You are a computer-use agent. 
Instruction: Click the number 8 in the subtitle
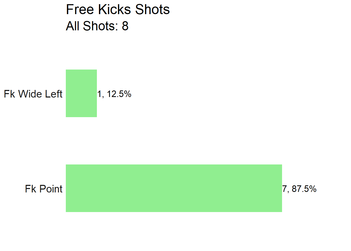125,26
